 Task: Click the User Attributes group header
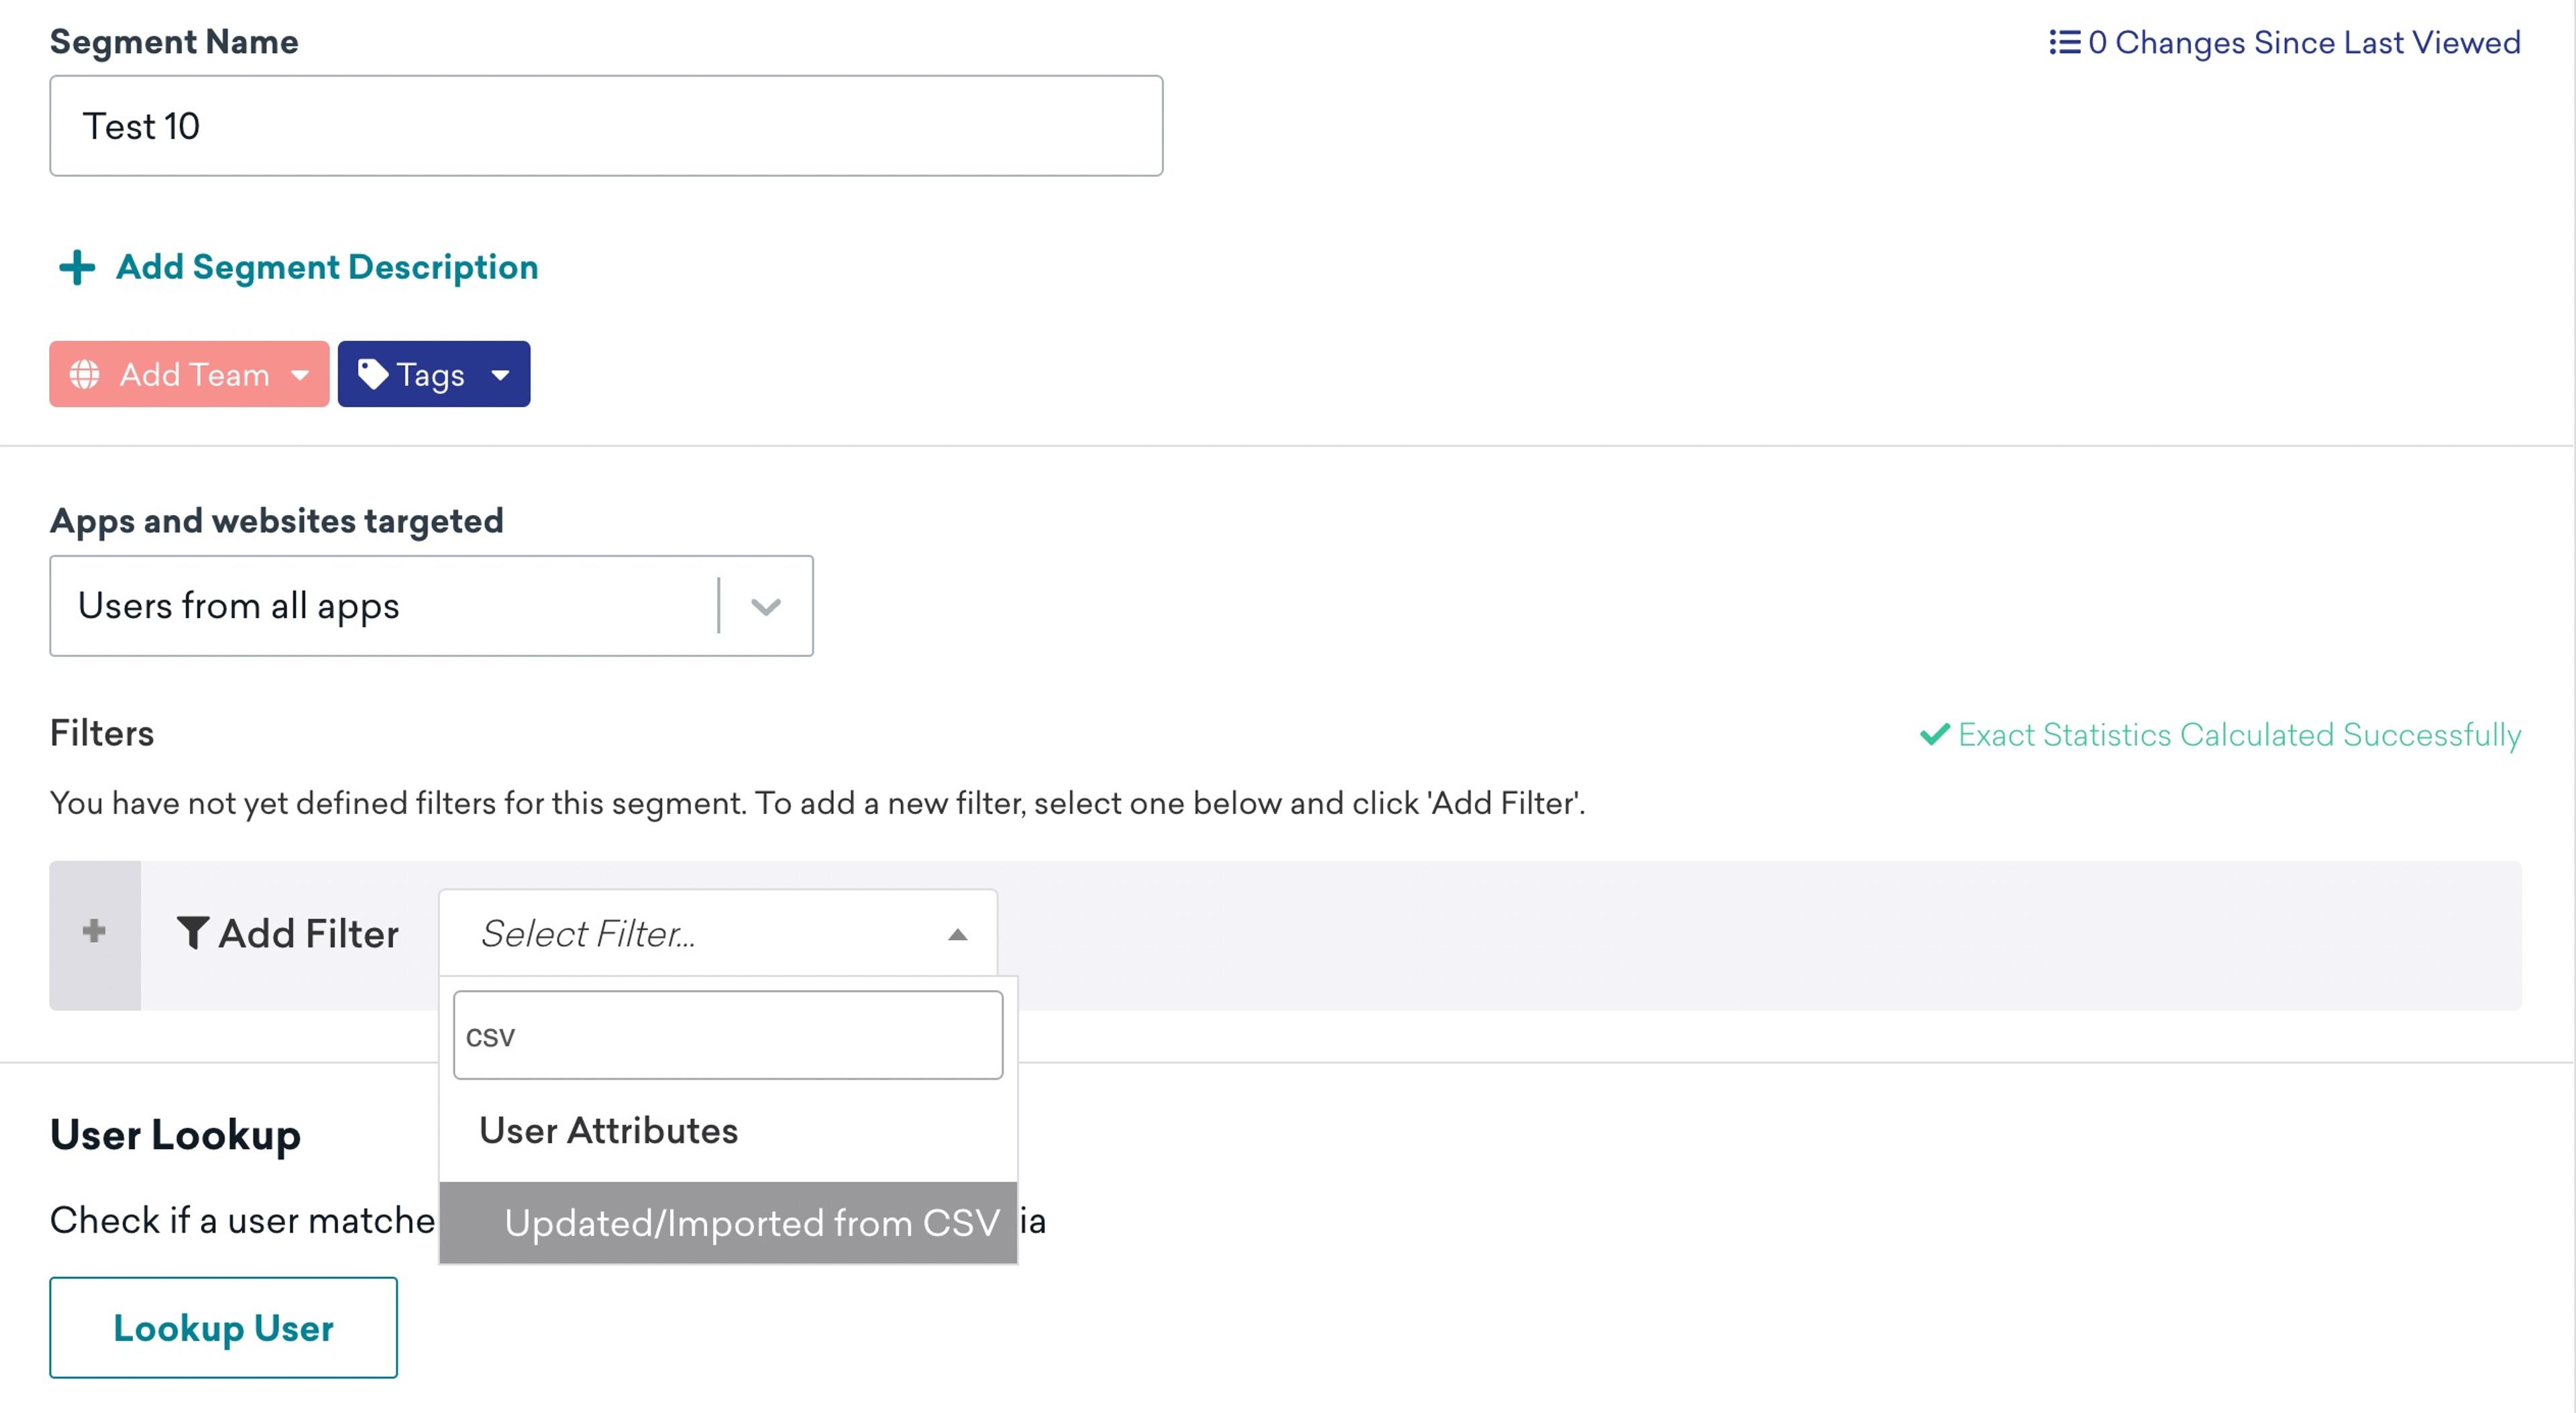tap(608, 1130)
